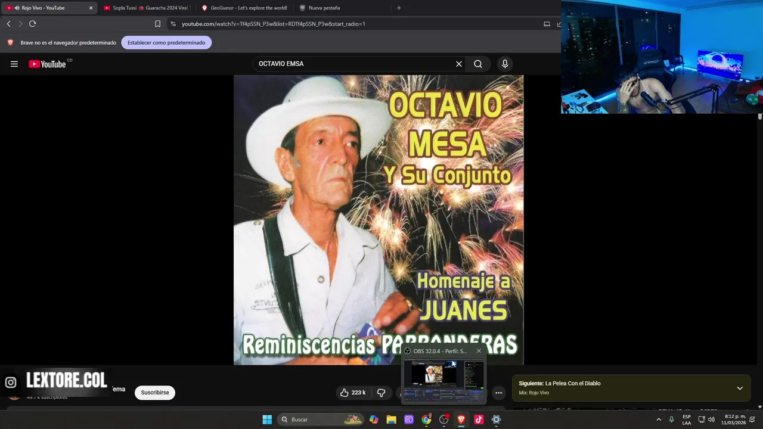Click the taskbar Buscar search box
The width and height of the screenshot is (763, 429).
tap(321, 419)
